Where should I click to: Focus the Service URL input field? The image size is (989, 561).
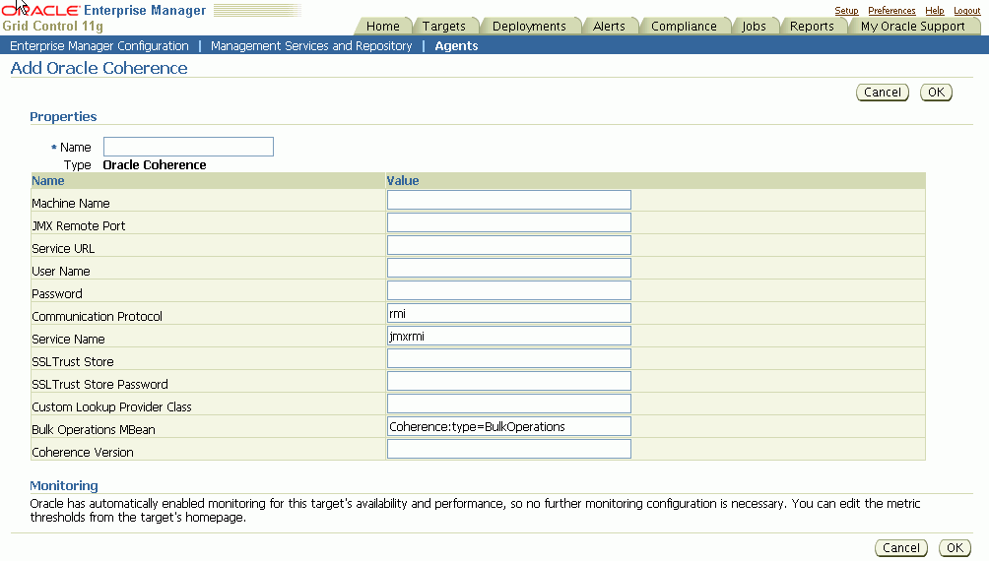pos(509,245)
